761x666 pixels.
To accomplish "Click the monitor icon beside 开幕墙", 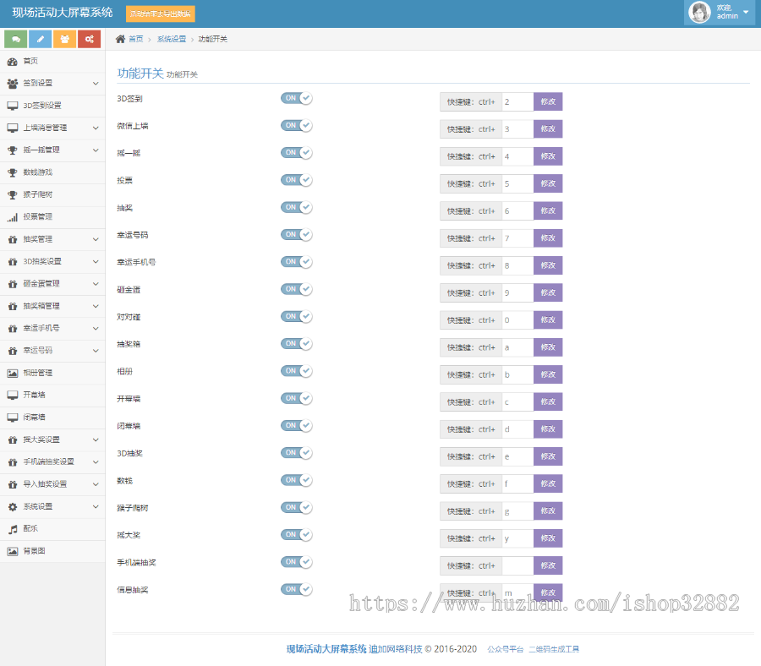I will (12, 396).
